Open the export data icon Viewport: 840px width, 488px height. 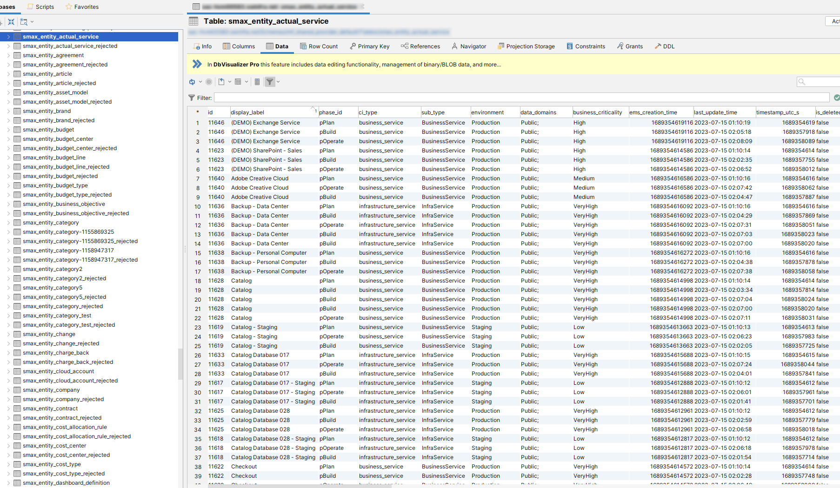pyautogui.click(x=222, y=81)
